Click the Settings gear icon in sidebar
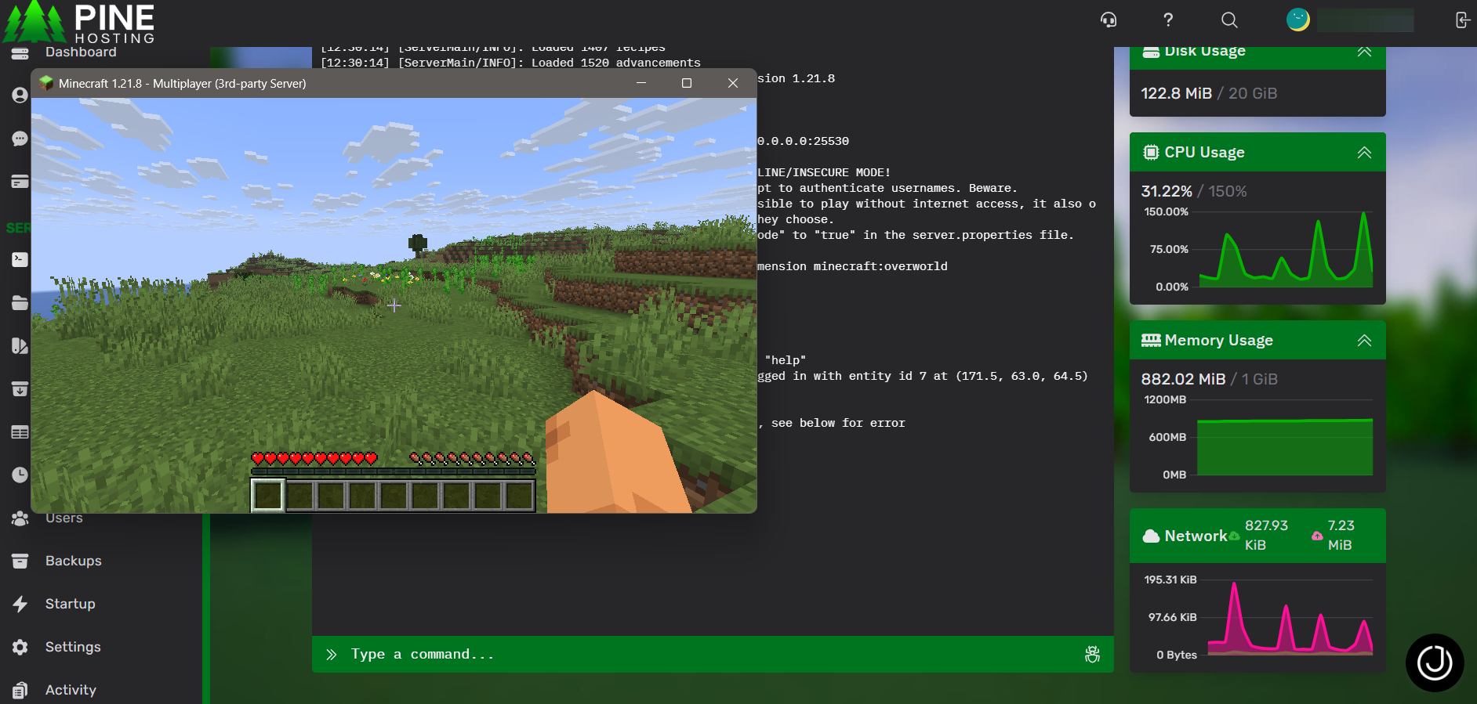The width and height of the screenshot is (1477, 704). coord(20,647)
